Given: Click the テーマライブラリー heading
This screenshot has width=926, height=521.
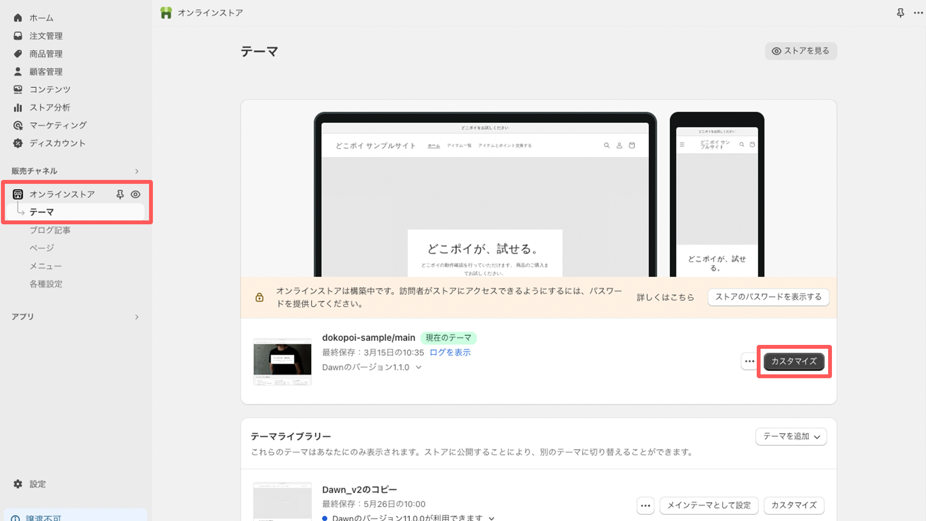Looking at the screenshot, I should pos(291,437).
